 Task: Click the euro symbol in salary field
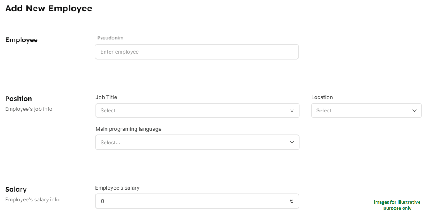[x=291, y=201]
